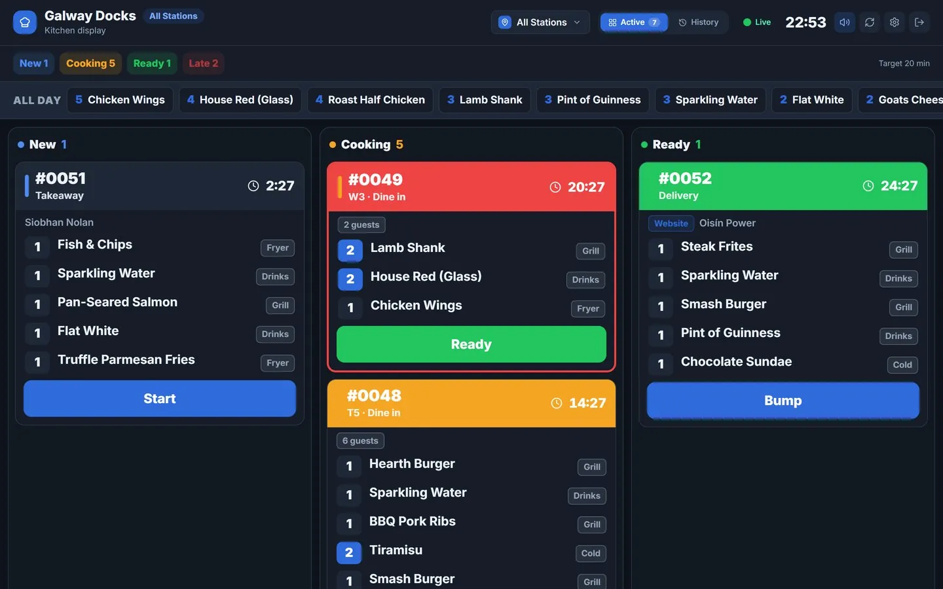Filter by Late 2 status chip
The height and width of the screenshot is (589, 943).
[x=204, y=63]
